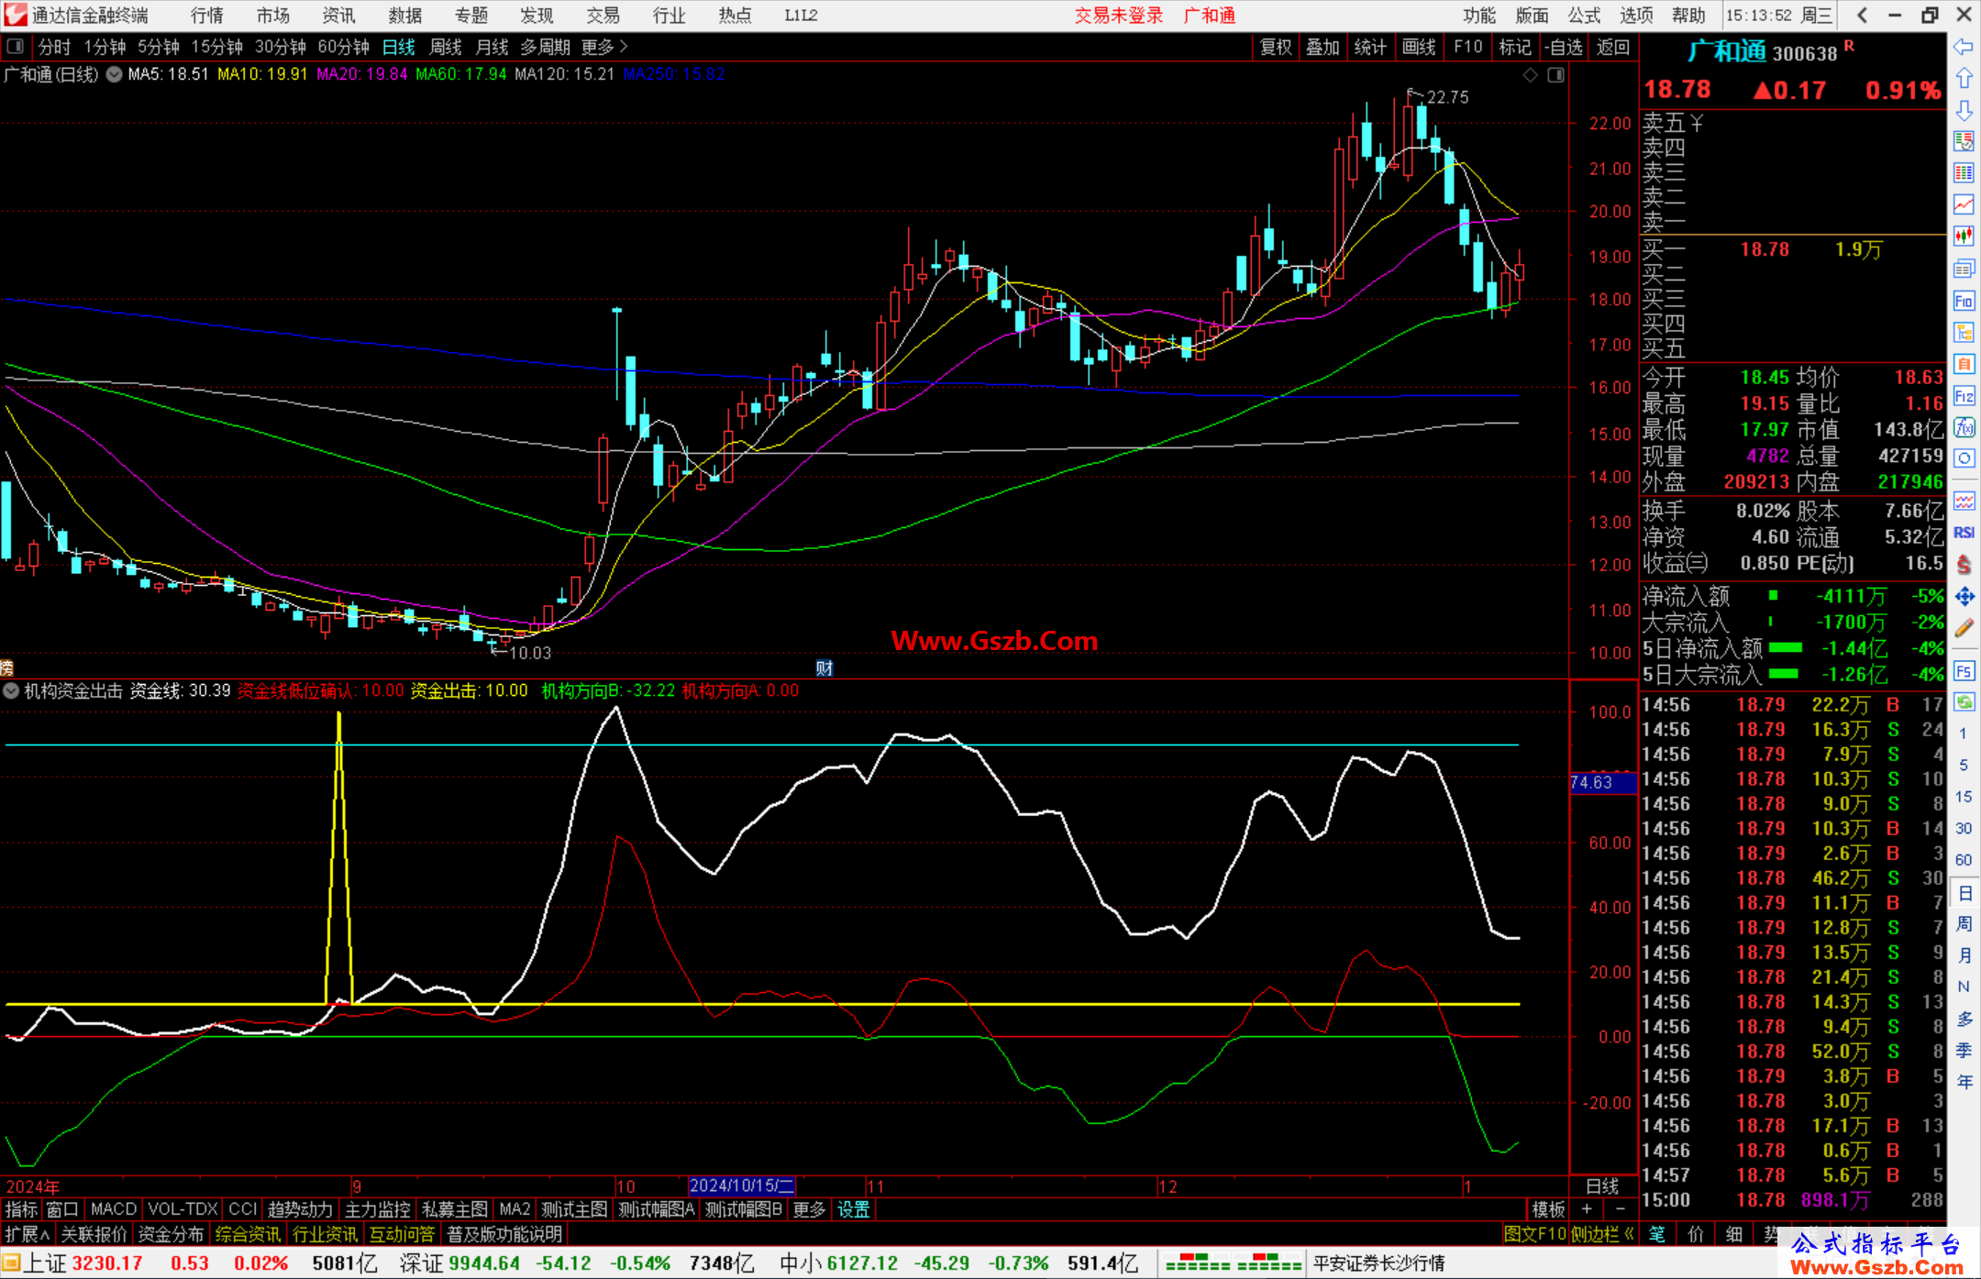
Task: Click the 叠加 overlay button
Action: pyautogui.click(x=1323, y=47)
